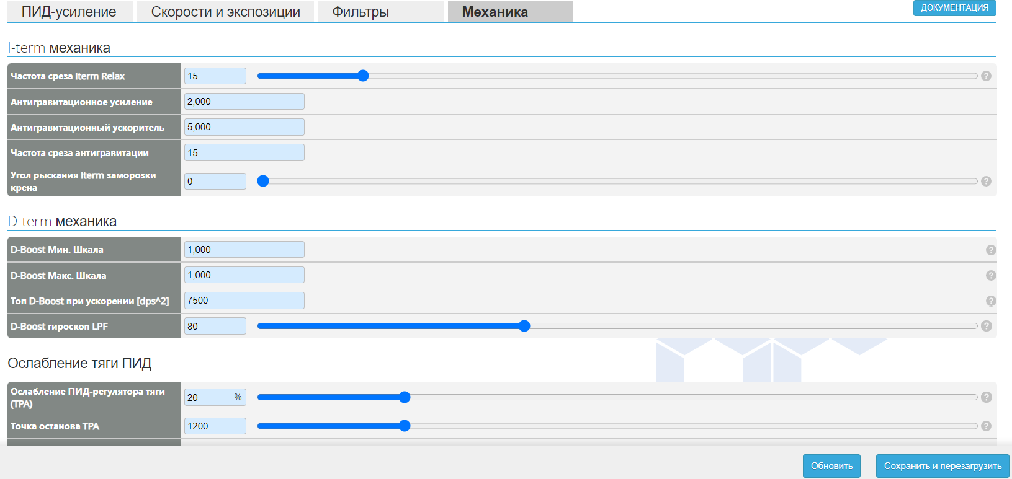The width and height of the screenshot is (1012, 479).
Task: Click help icon for Угол рыскания Iterm row
Action: point(986,182)
